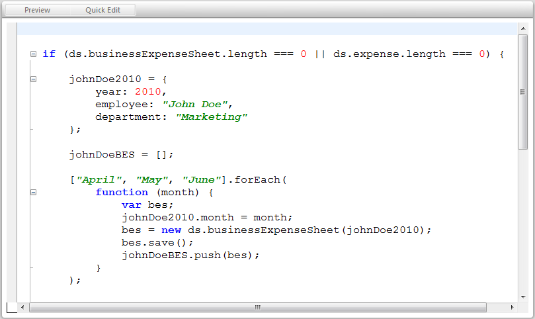
Task: Click the johnDoeBES = [] declaration
Action: [x=121, y=154]
